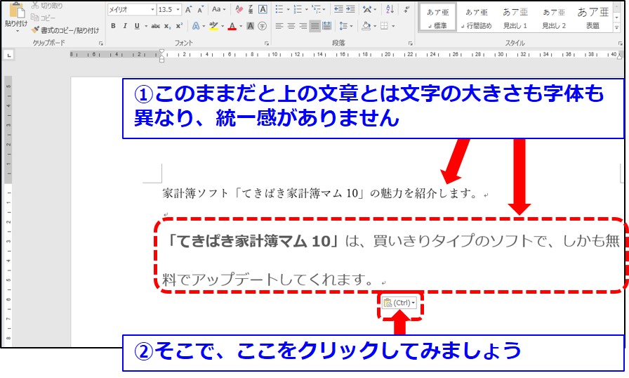Toggle Italic formatting
Screen dimensions: 629x378
(125, 26)
